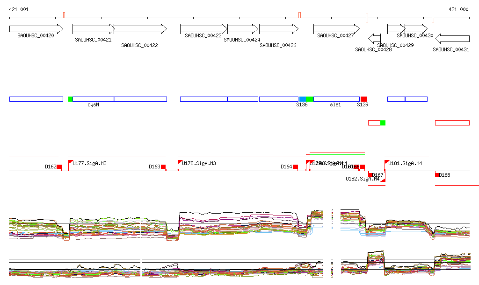Click green box between S136 and sle1
This screenshot has height=285, width=479.
click(310, 99)
